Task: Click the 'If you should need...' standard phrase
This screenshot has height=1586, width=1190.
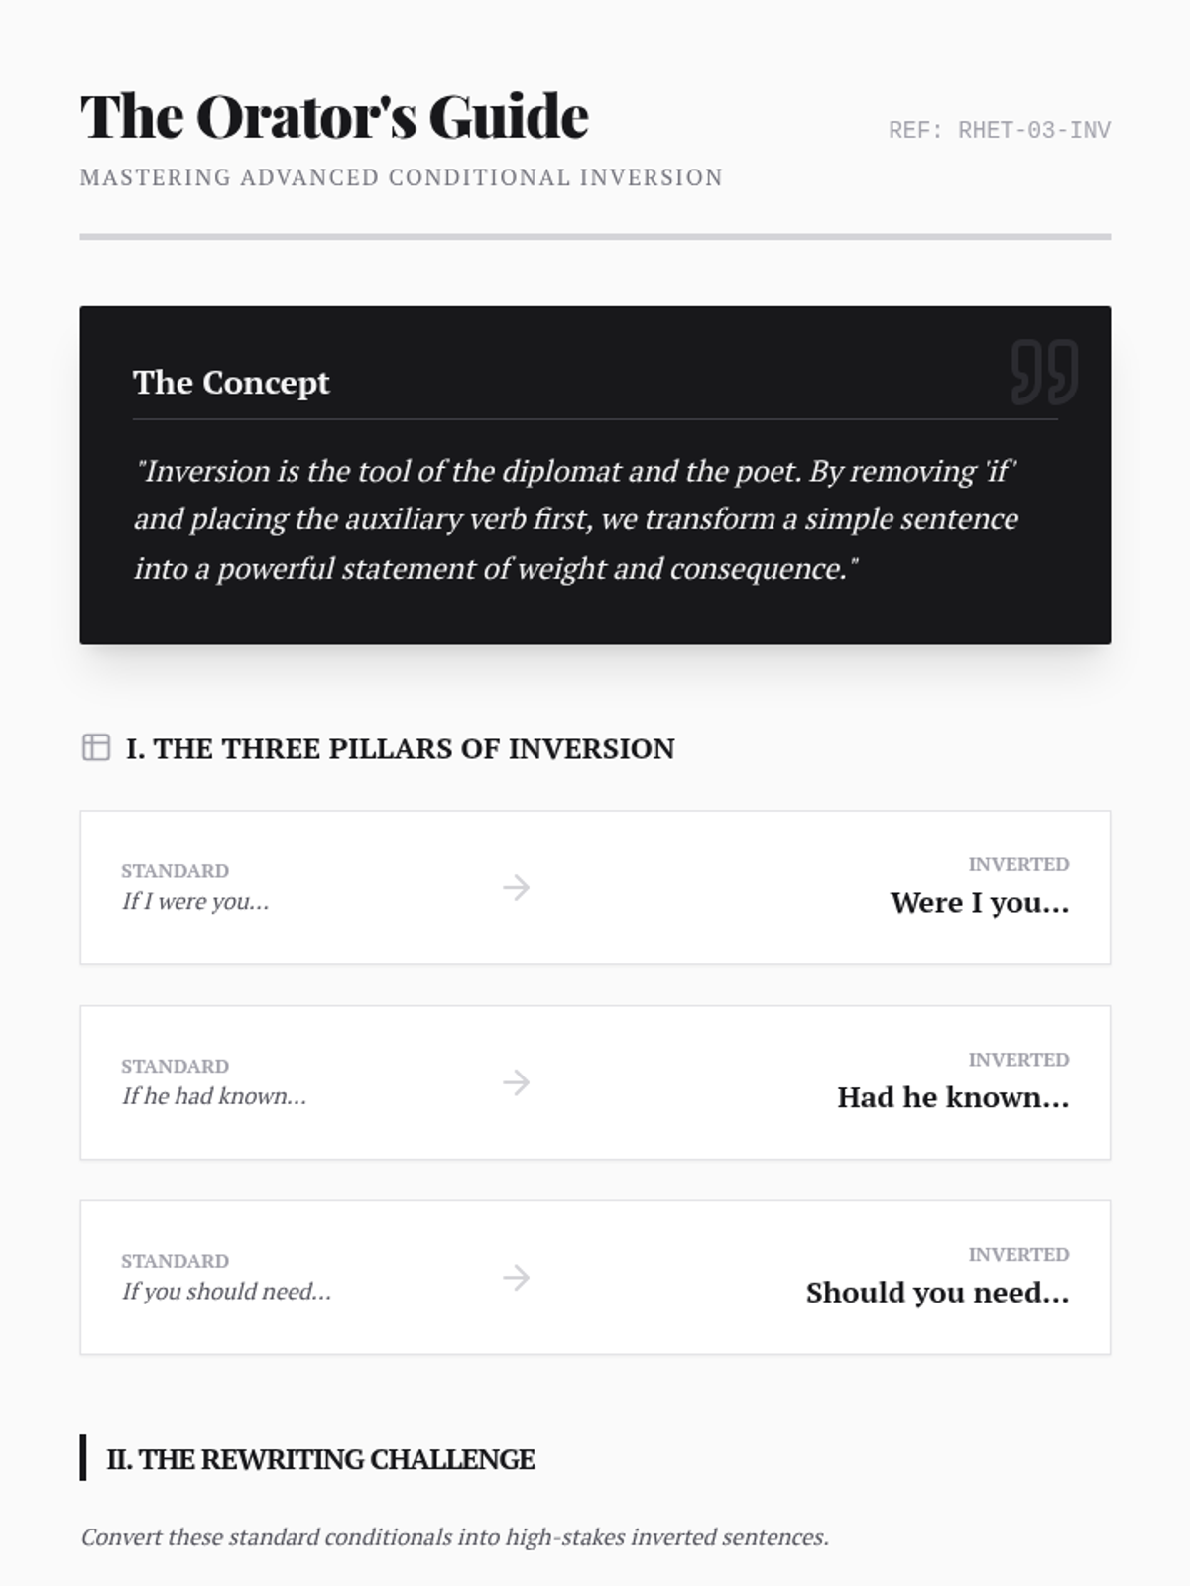Action: tap(226, 1293)
